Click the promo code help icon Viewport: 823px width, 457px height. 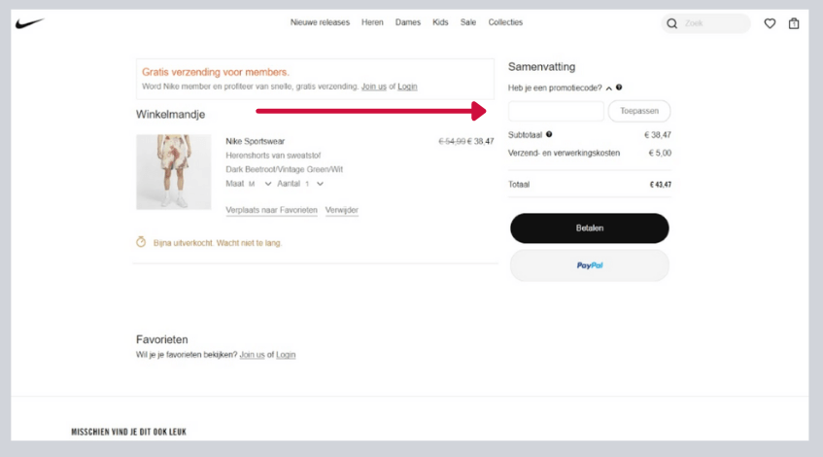point(619,88)
